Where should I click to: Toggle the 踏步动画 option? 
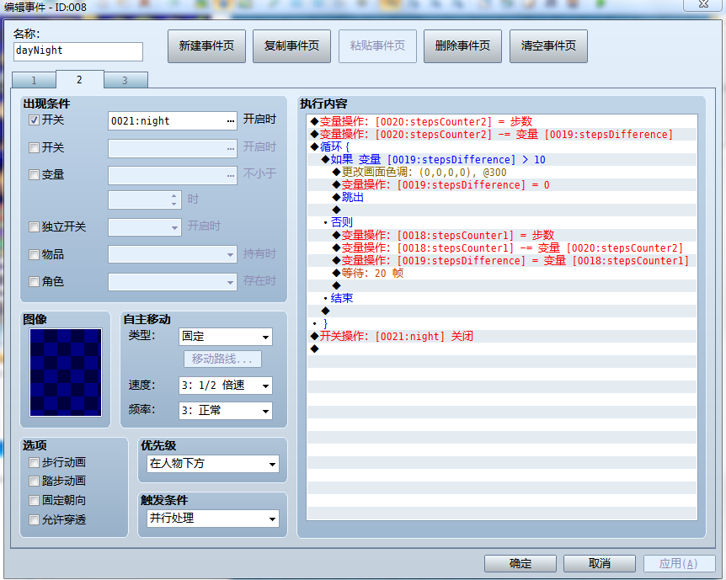pyautogui.click(x=34, y=481)
